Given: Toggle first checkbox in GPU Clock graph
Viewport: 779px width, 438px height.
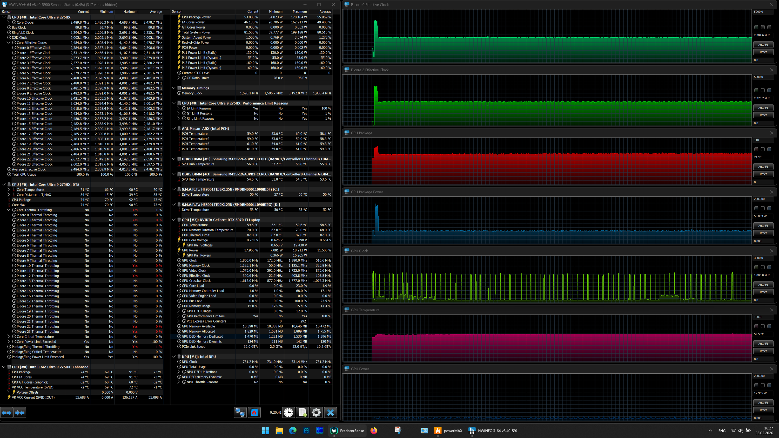Looking at the screenshot, I should click(756, 267).
